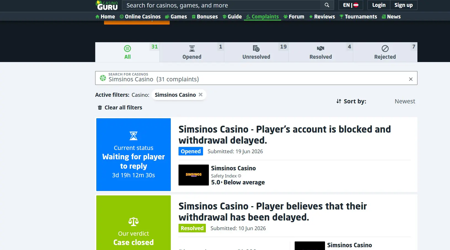Open the Complaints menu
450x250 pixels.
(x=262, y=17)
